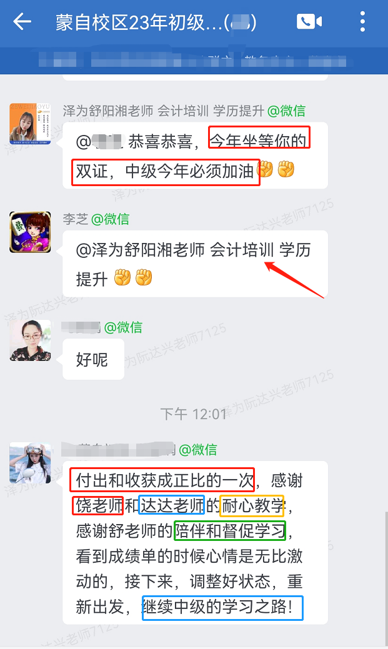Image resolution: width=388 pixels, height=649 pixels.
Task: Tap sender name 泽为舒阳湘老师 会计培训 学历提升
Action: pyautogui.click(x=164, y=111)
